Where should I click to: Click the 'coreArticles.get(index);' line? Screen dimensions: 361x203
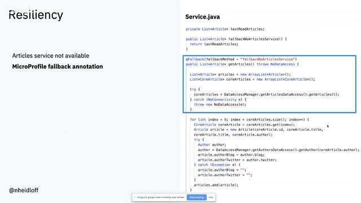coord(244,125)
